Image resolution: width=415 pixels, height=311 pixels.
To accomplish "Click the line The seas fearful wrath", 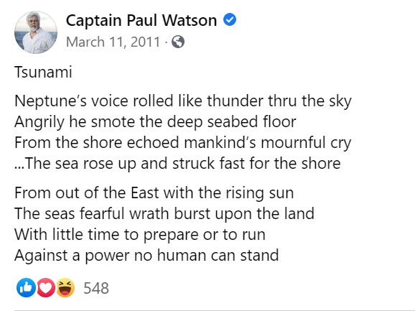I will tap(164, 214).
